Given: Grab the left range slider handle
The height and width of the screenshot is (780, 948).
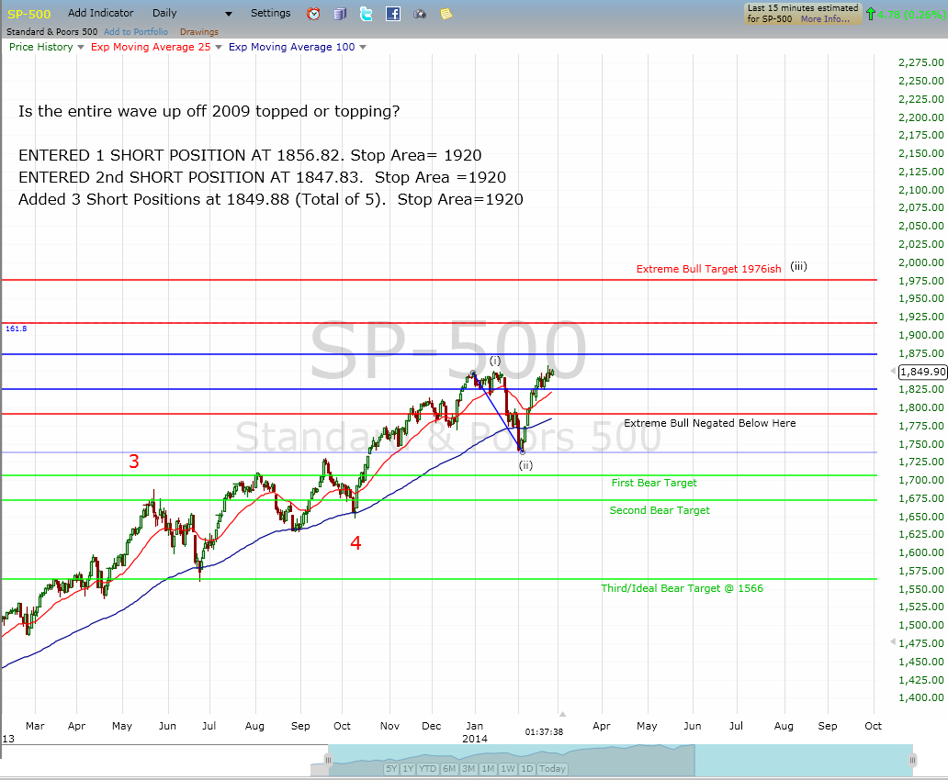Looking at the screenshot, I should pos(328,760).
